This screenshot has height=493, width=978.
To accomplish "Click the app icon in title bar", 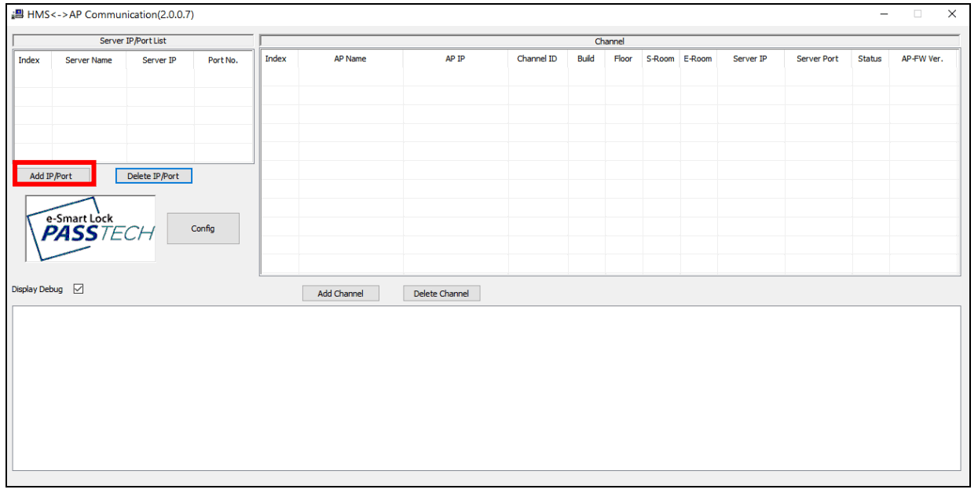I will [18, 14].
